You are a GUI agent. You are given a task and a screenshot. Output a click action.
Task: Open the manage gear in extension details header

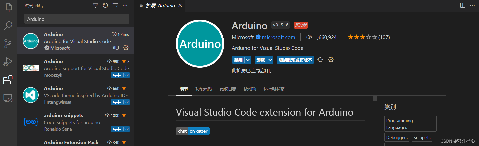tap(331, 60)
